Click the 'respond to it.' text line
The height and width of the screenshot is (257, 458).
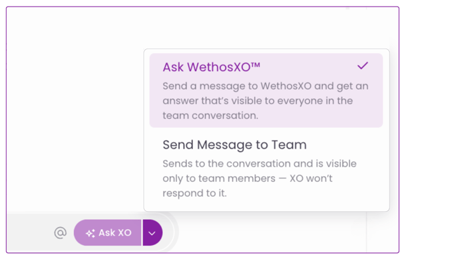pos(194,193)
